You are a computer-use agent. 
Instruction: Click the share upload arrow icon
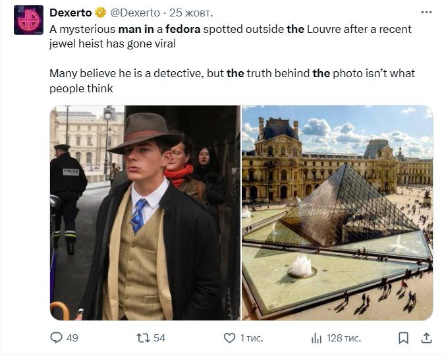click(x=426, y=338)
